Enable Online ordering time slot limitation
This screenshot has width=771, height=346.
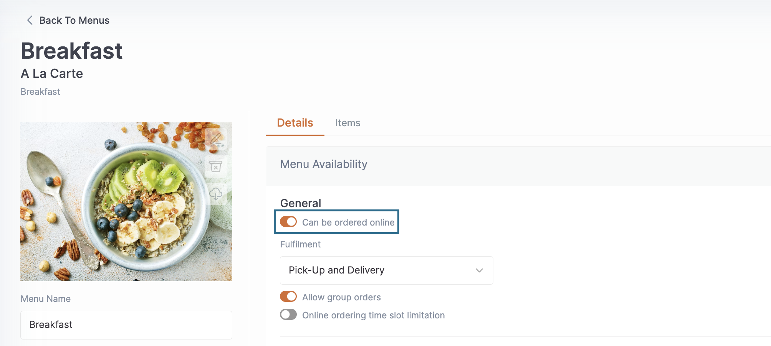click(x=288, y=315)
